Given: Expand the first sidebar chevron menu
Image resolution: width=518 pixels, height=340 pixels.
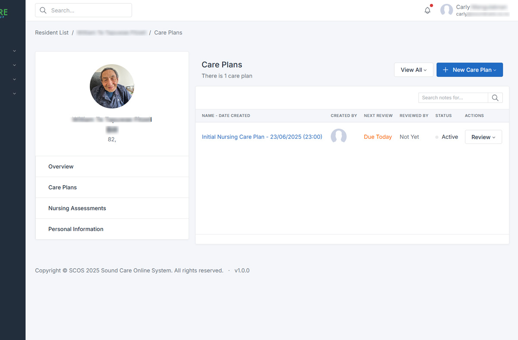Looking at the screenshot, I should [x=14, y=51].
